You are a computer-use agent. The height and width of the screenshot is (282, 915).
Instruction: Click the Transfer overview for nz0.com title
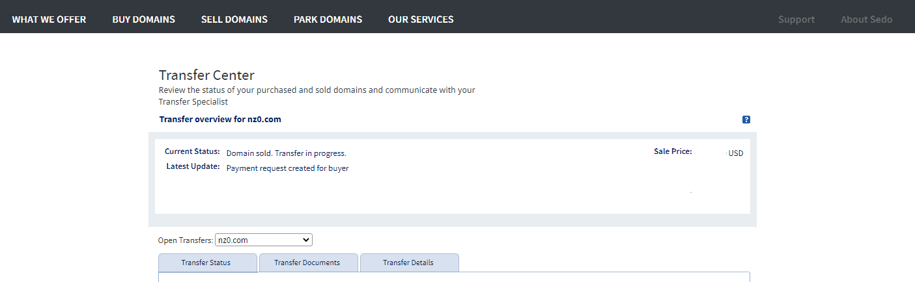pyautogui.click(x=220, y=120)
